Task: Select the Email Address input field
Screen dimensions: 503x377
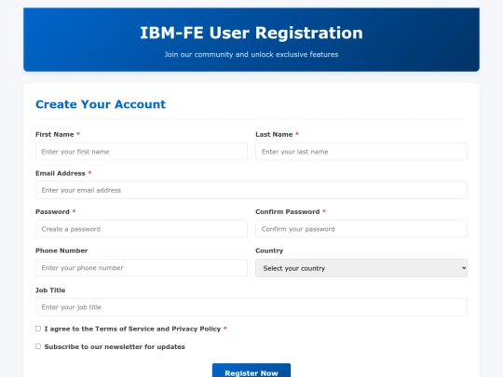Action: [x=251, y=190]
